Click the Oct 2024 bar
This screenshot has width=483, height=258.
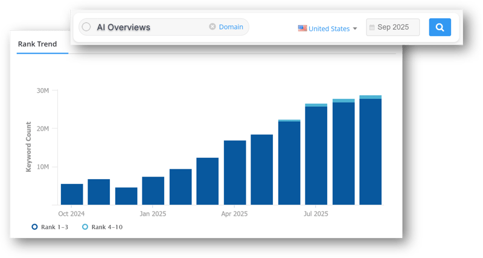tap(72, 194)
